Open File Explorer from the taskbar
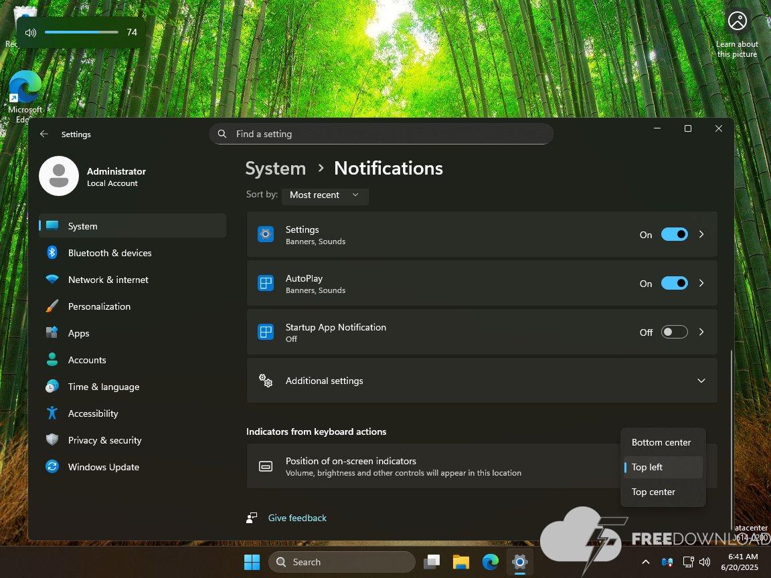Image resolution: width=771 pixels, height=578 pixels. [x=460, y=562]
